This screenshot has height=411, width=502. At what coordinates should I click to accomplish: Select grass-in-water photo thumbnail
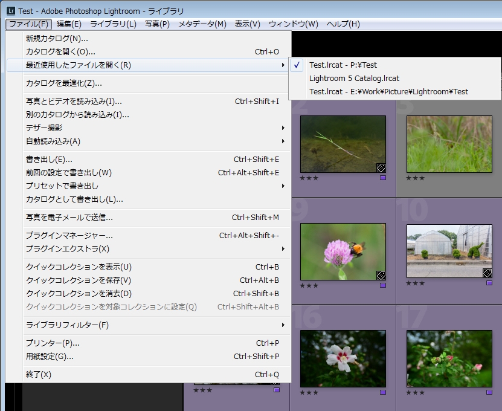(343, 144)
